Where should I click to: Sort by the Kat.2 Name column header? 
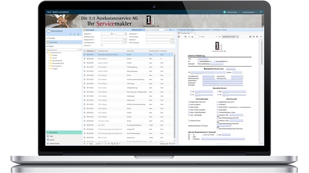tap(131, 51)
